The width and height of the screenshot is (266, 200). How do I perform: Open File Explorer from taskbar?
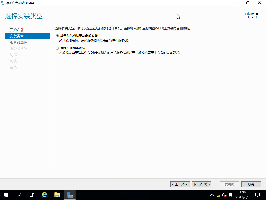(57, 195)
